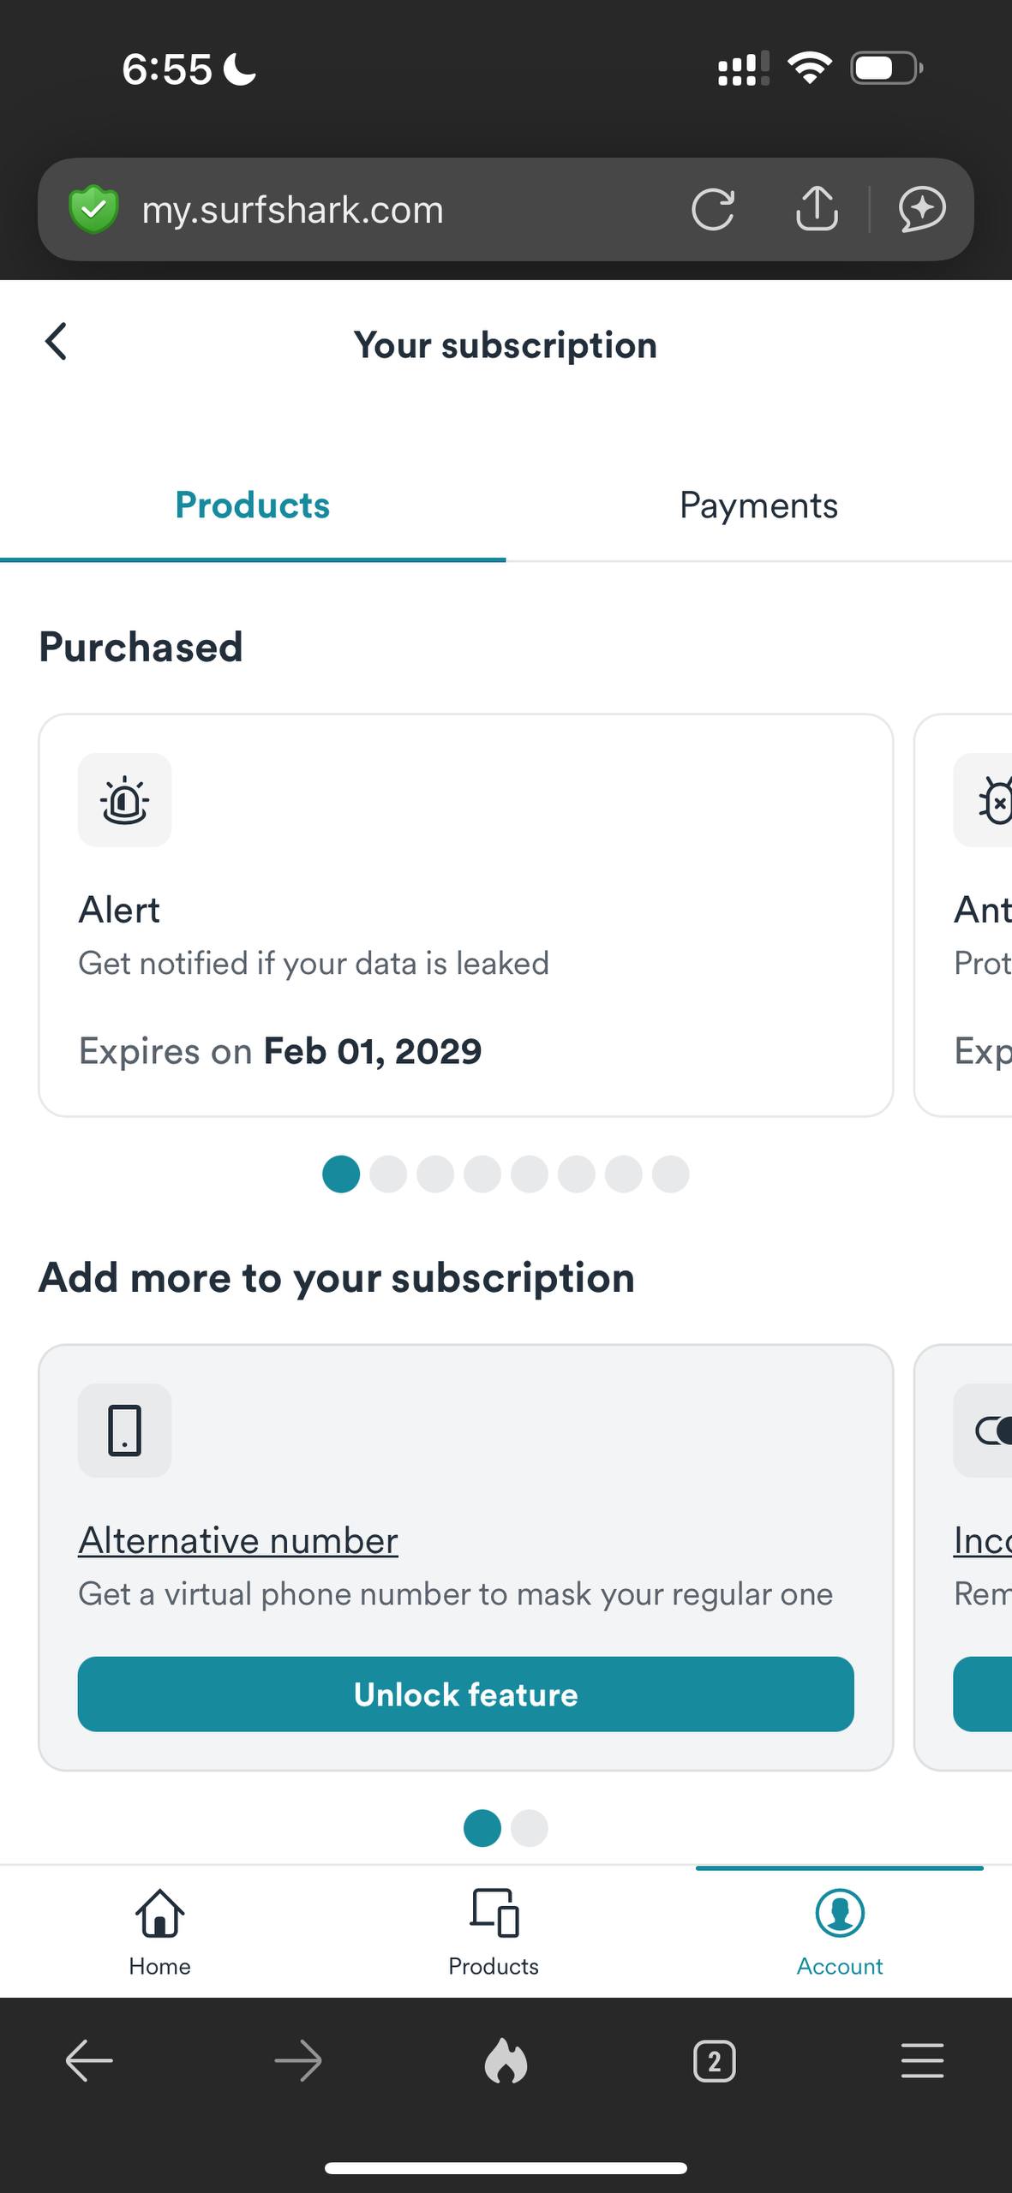Tap the share icon in address bar
Image resolution: width=1012 pixels, height=2193 pixels.
(x=817, y=209)
